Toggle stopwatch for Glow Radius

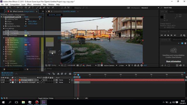coord(8,40)
